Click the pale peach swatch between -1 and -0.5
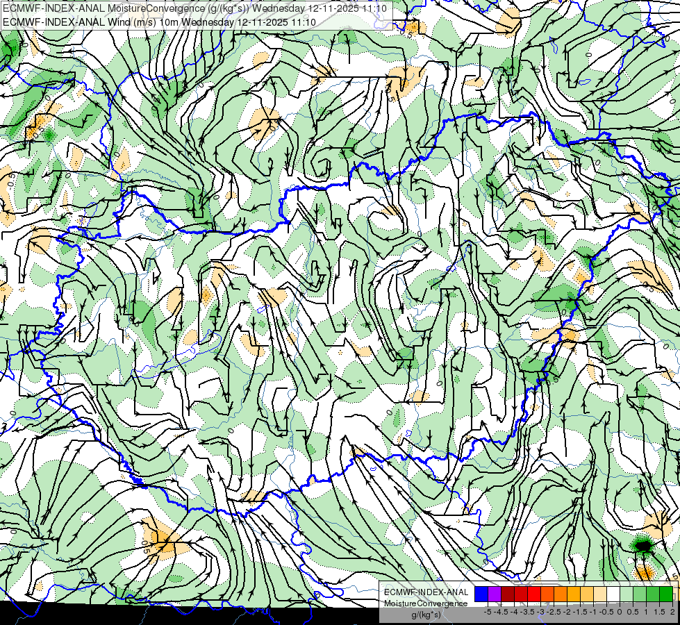The image size is (680, 625). click(600, 594)
